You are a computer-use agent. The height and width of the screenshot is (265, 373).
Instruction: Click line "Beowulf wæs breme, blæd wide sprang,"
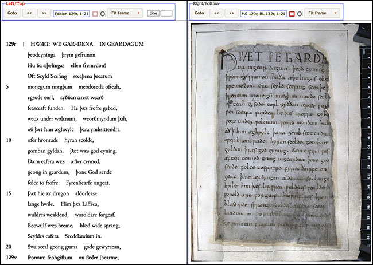[x=73, y=226]
